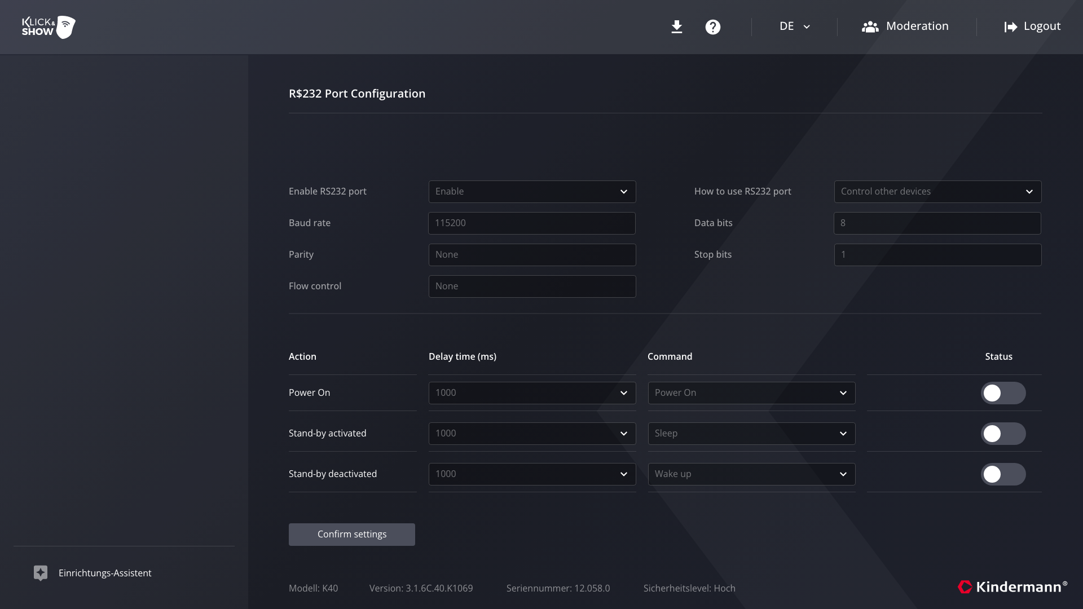
Task: Toggle Power On status switch
Action: click(1003, 393)
